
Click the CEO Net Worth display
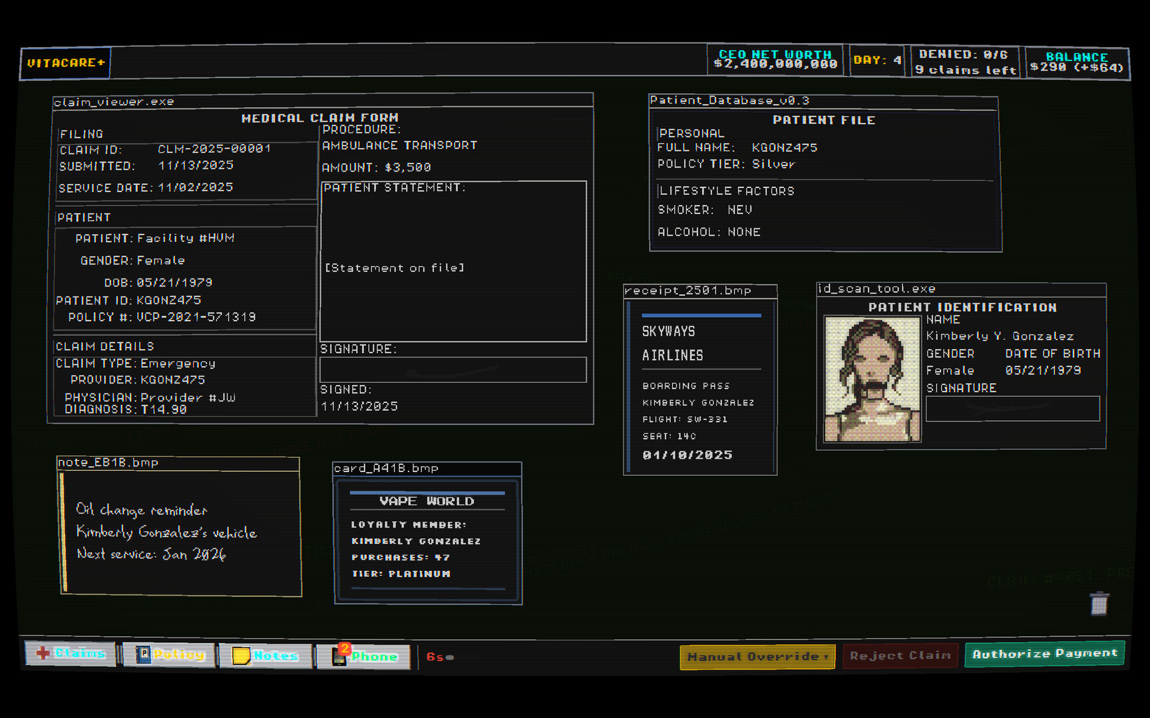[774, 60]
